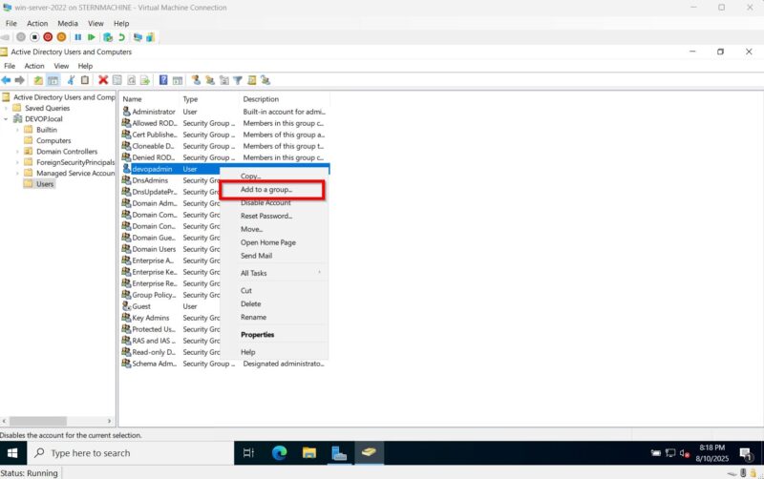Click the blue Help question-mark icon
This screenshot has height=479, width=764.
point(163,80)
